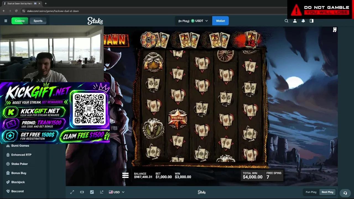Open the USDT currency dropdown
The image size is (354, 199).
pyautogui.click(x=193, y=21)
